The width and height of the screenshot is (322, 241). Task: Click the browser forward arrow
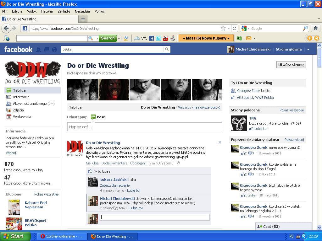[14, 28]
